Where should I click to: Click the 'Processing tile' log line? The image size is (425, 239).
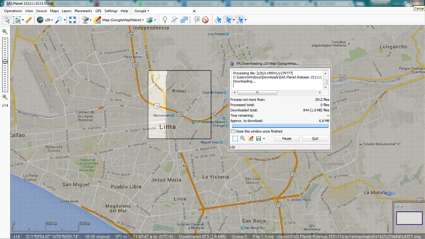pos(263,73)
